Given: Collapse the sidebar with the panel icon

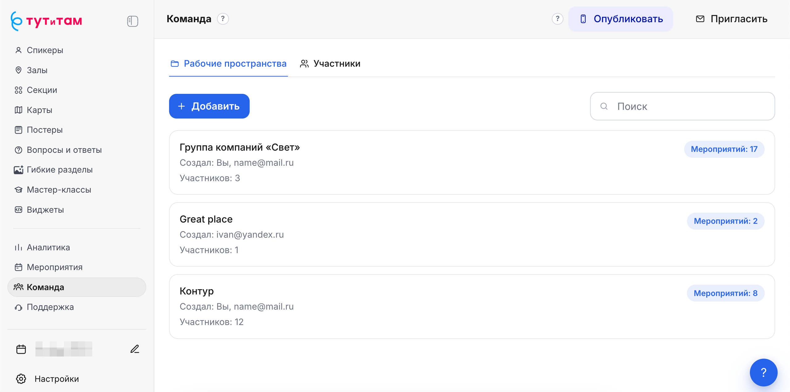Looking at the screenshot, I should 132,21.
